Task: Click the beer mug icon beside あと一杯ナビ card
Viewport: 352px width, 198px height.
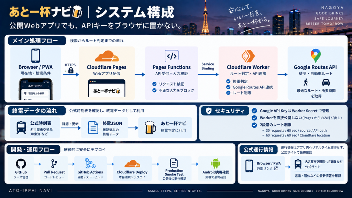Action: pyautogui.click(x=150, y=128)
